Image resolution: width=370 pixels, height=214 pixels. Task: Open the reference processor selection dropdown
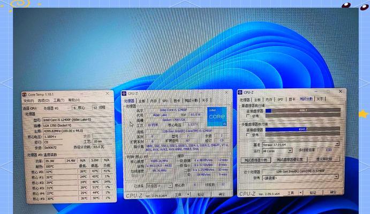point(300,178)
